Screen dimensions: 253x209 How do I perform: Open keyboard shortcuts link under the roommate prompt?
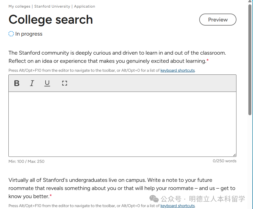[x=178, y=206]
